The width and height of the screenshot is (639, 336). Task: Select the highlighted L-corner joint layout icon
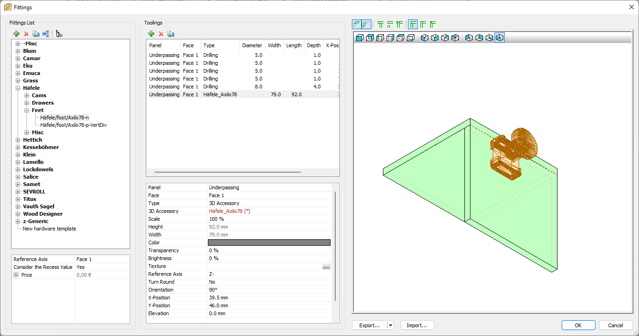[x=413, y=24]
